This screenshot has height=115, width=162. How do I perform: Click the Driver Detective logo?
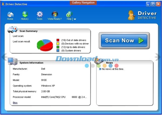(142, 15)
